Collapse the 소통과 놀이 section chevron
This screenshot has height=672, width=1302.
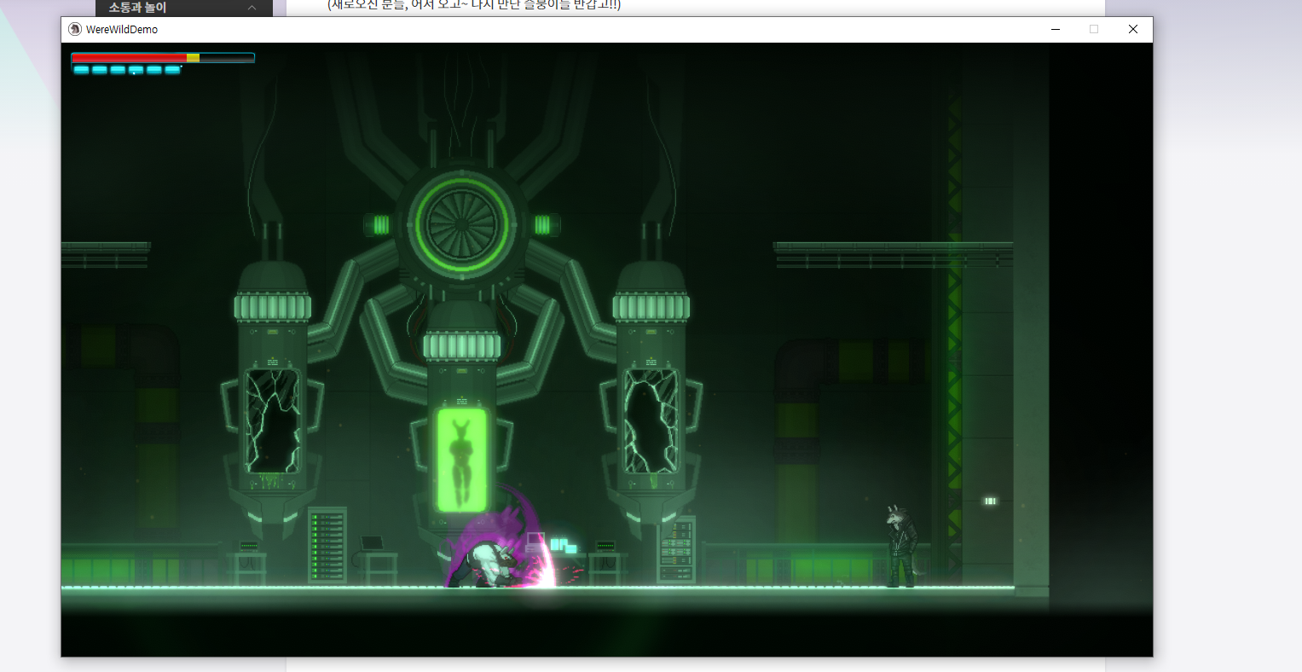click(x=252, y=8)
